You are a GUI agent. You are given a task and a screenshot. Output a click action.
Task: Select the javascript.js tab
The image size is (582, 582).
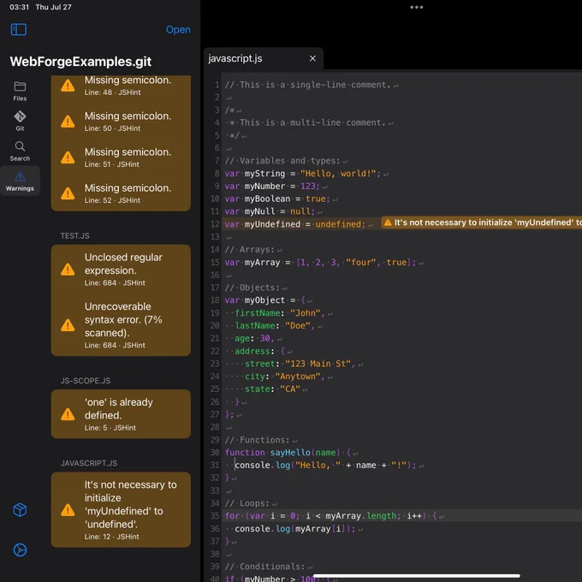pos(263,59)
